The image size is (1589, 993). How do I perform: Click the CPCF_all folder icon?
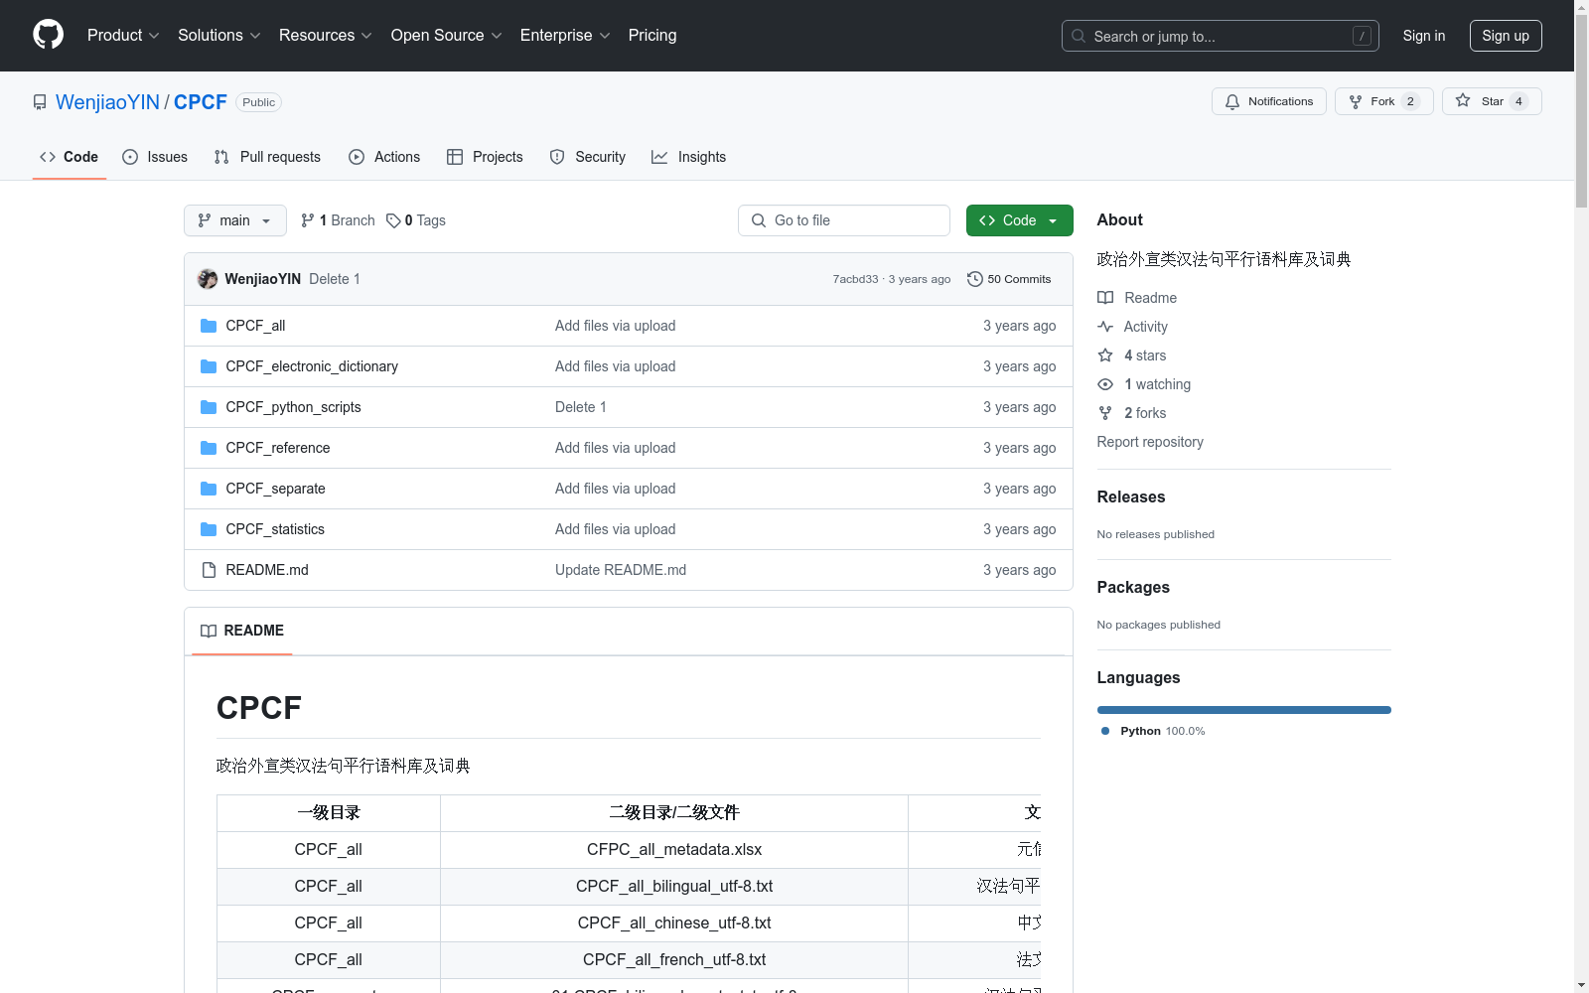[x=209, y=326]
